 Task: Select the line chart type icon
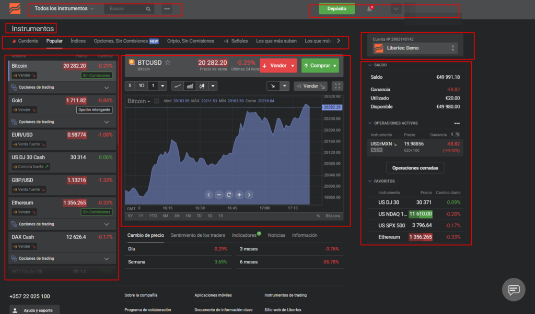[x=178, y=86]
